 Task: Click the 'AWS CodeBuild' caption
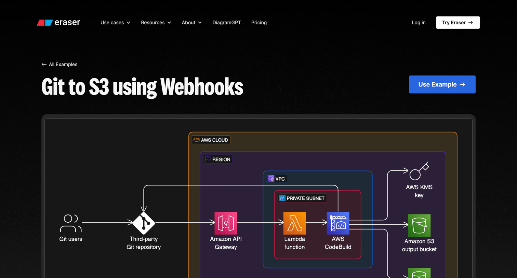pos(338,243)
